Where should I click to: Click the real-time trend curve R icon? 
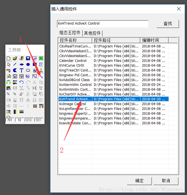click(15, 76)
